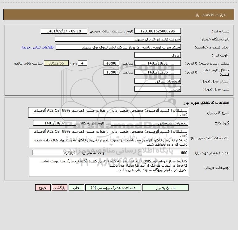The image size is (238, 230).
Task: Click price validity date 1401/11/06
Action: pos(158,72)
